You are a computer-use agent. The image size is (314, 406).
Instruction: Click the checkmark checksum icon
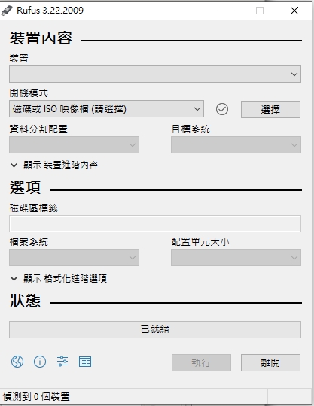(222, 109)
